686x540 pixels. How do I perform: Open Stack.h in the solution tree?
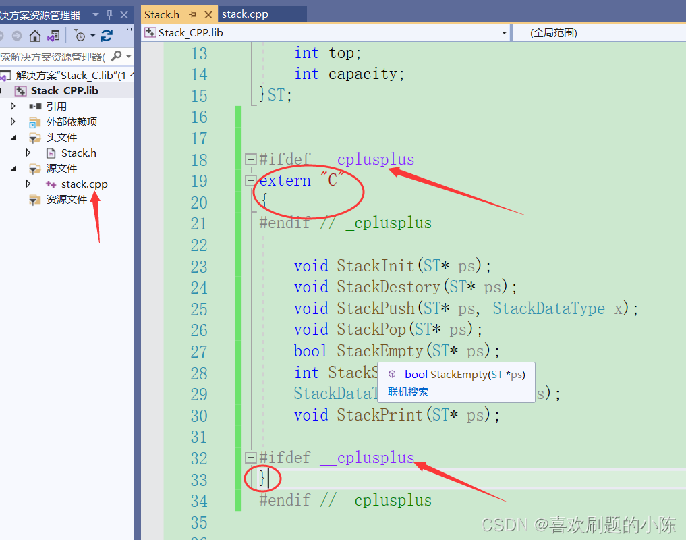pyautogui.click(x=79, y=153)
